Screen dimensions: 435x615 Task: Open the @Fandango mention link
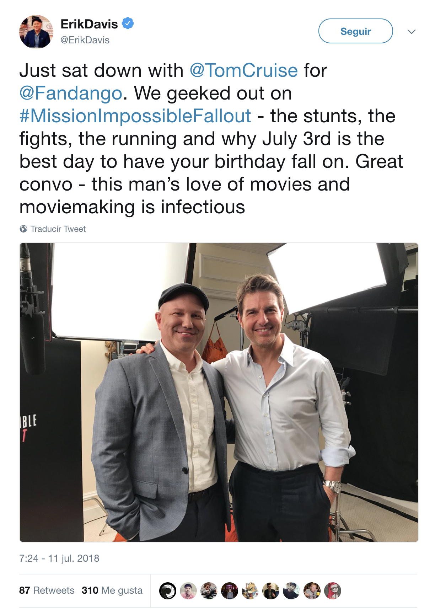point(71,93)
